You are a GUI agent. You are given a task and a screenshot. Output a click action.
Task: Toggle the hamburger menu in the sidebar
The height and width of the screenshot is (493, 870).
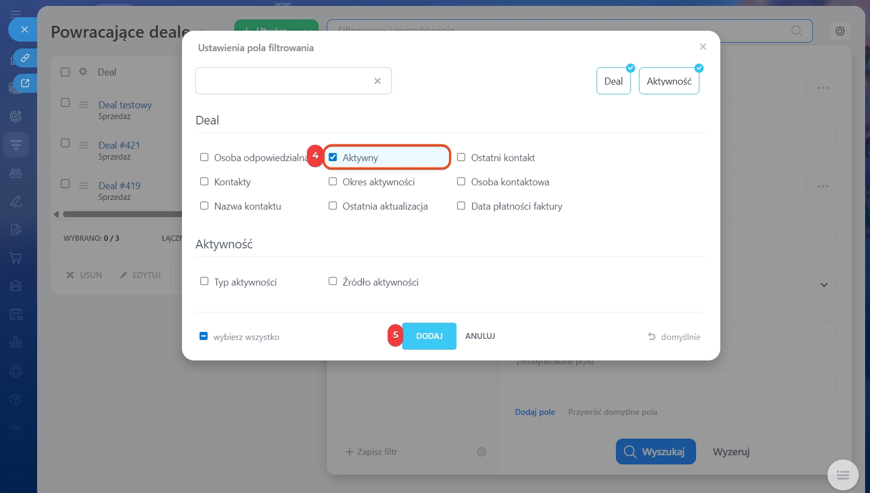click(16, 13)
